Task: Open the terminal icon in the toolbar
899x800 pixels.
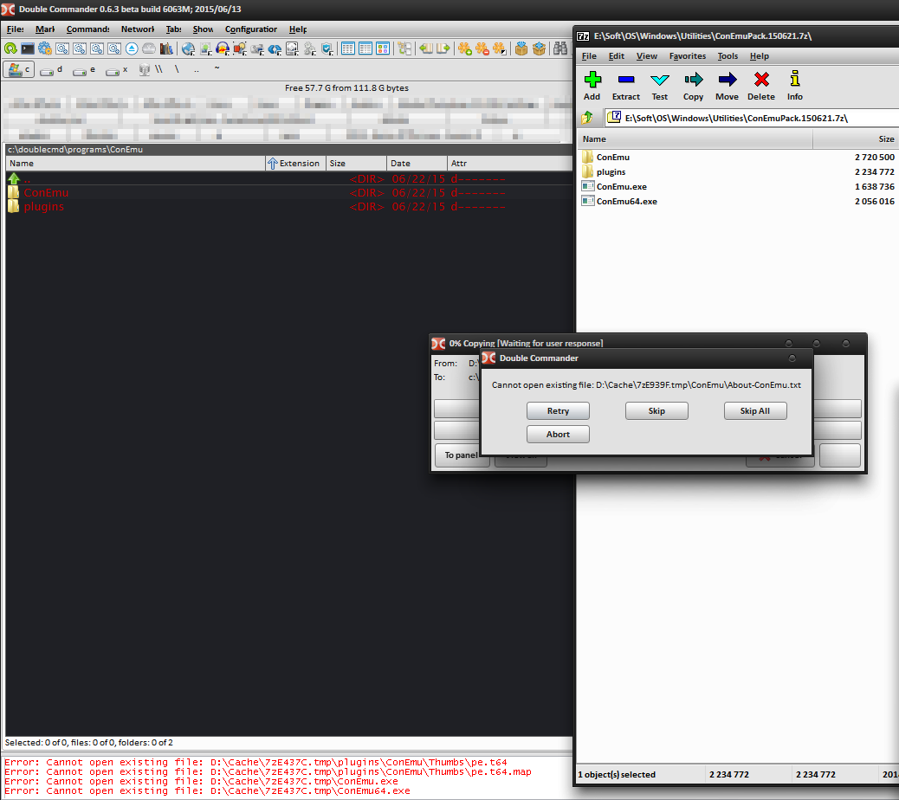Action: click(x=28, y=49)
